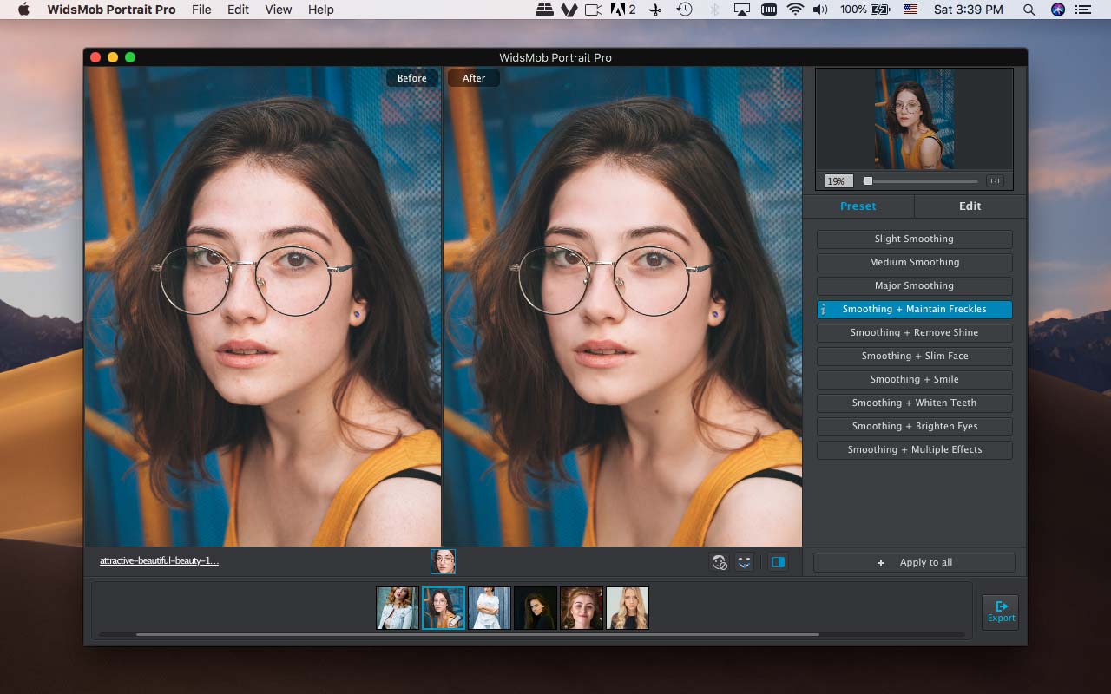Open Spotlight search in the menu bar

click(x=1029, y=10)
